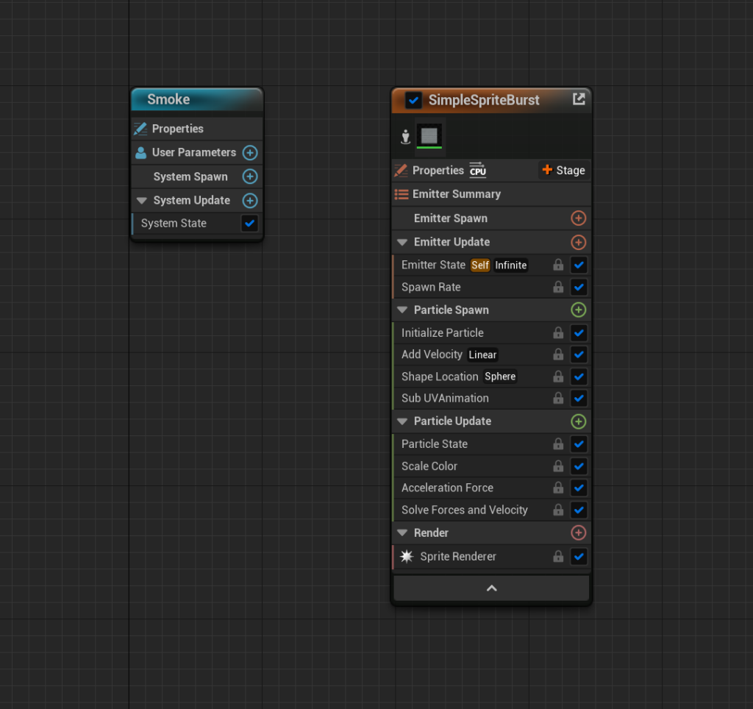The height and width of the screenshot is (709, 753).
Task: Uncheck the System State module
Action: point(250,224)
